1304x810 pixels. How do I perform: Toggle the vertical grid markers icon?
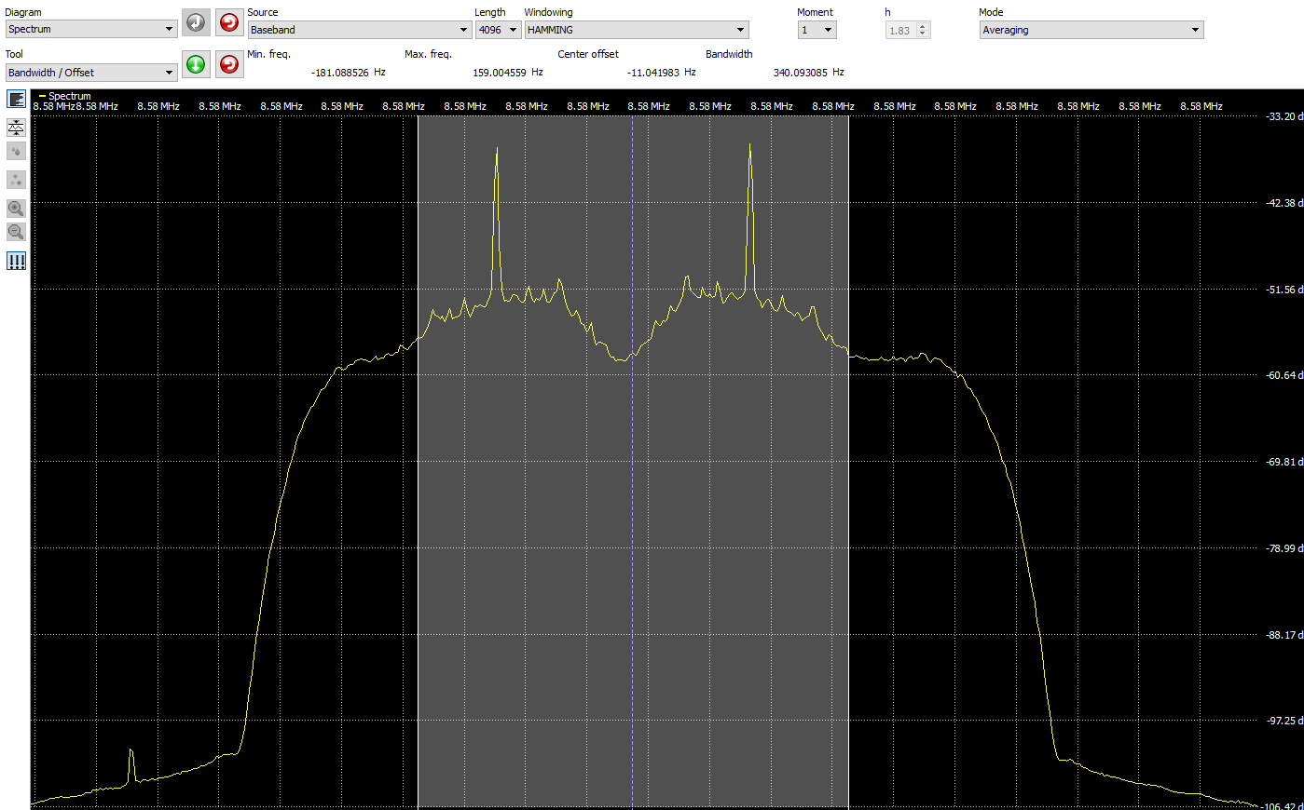coord(16,261)
